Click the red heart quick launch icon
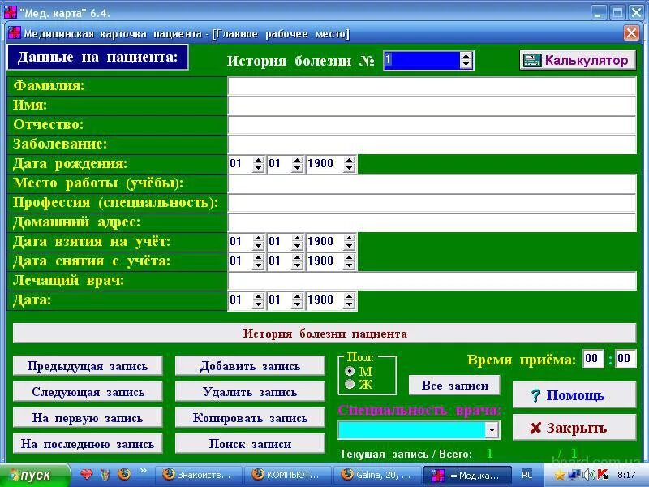The image size is (649, 487). tap(87, 474)
